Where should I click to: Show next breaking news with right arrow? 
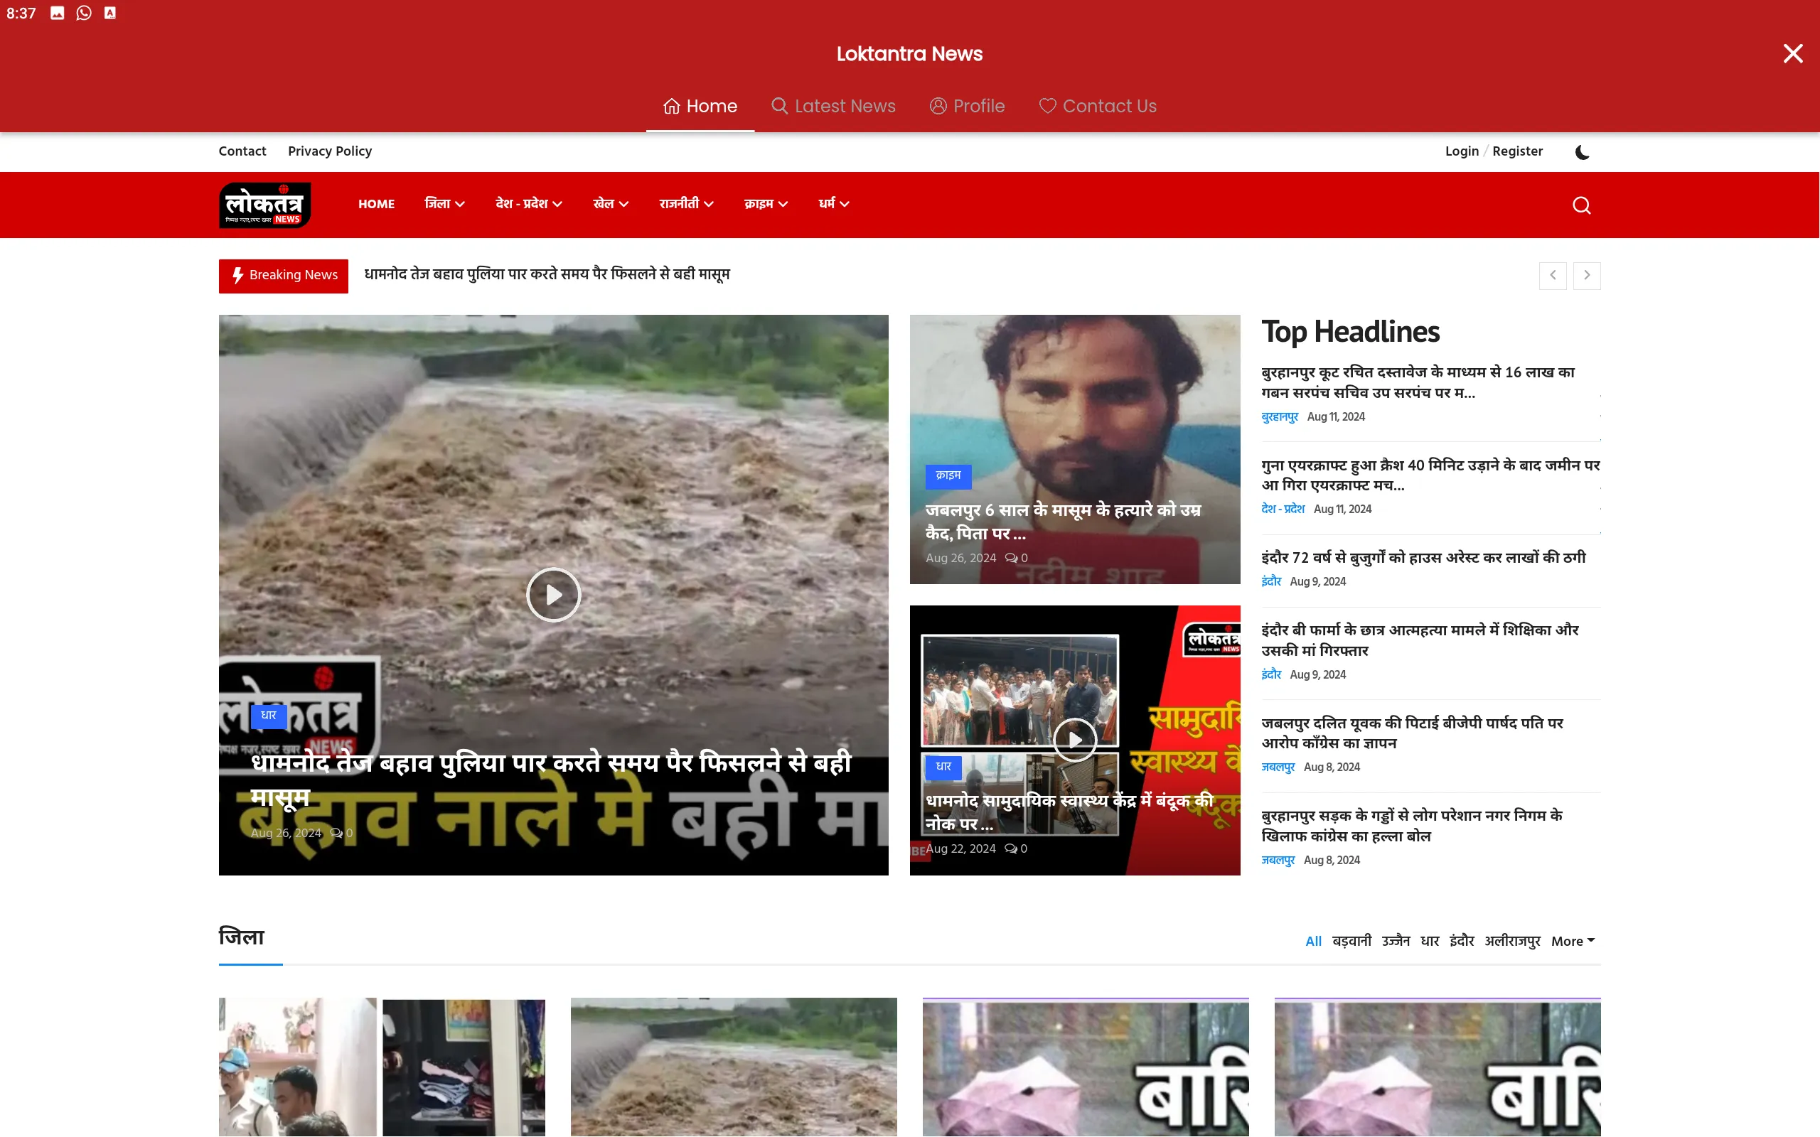click(x=1587, y=275)
